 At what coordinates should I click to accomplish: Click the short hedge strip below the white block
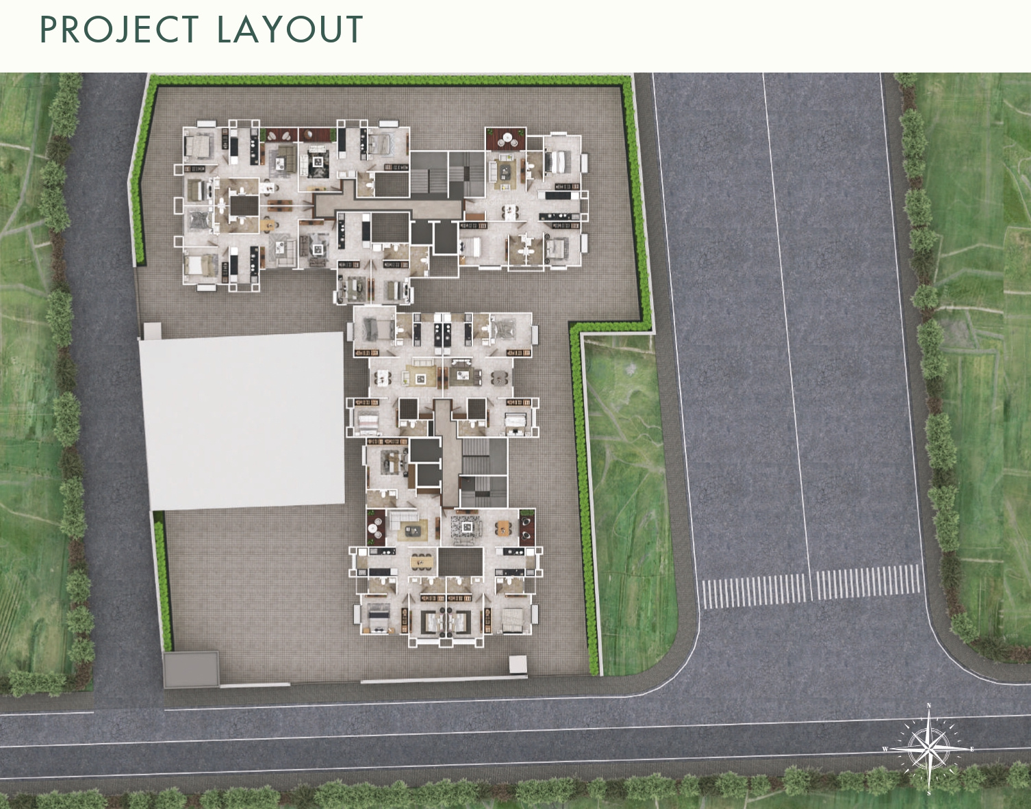coord(162,582)
